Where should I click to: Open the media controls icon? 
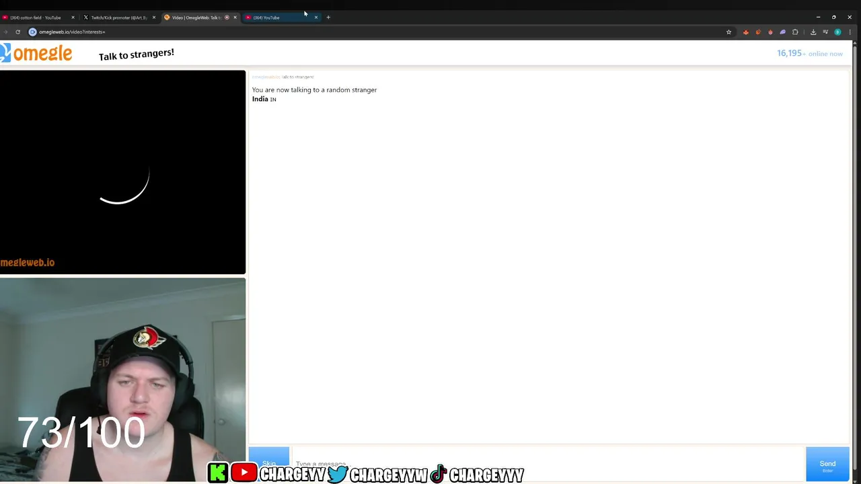(x=825, y=32)
